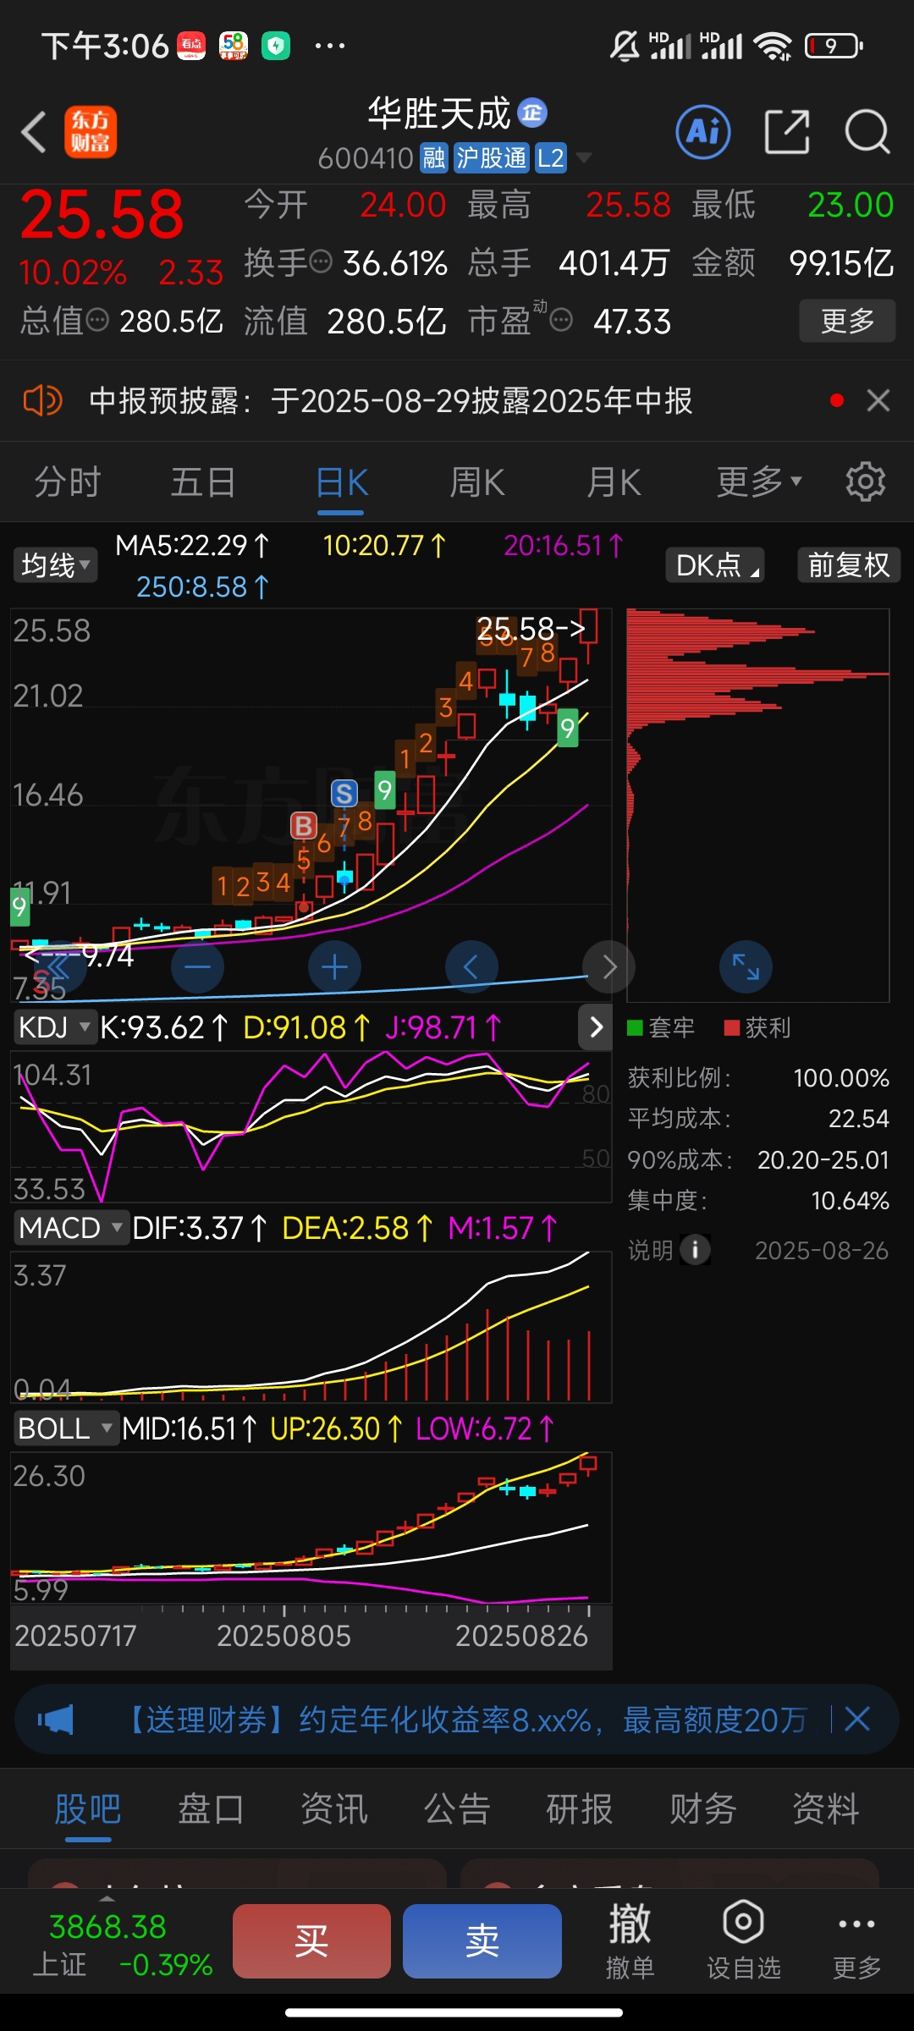914x2031 pixels.
Task: Open the 前复权 adjustment selector
Action: [x=849, y=565]
